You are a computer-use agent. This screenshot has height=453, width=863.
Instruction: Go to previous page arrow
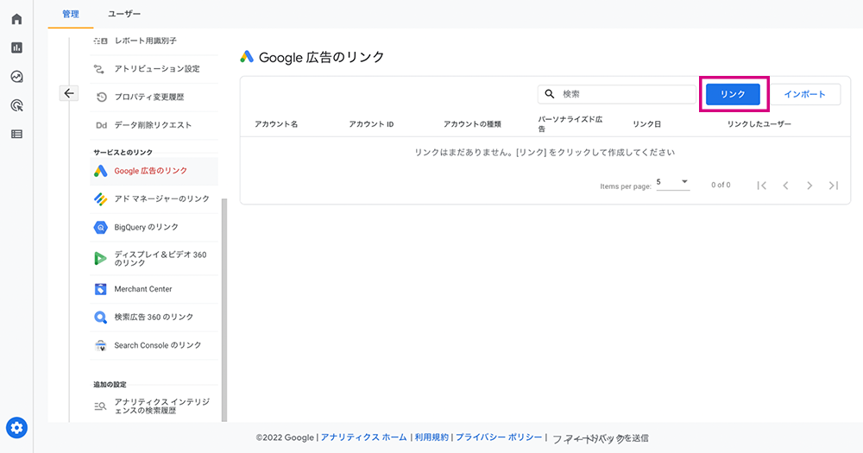click(x=785, y=186)
